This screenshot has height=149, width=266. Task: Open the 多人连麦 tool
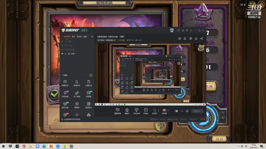77,94
